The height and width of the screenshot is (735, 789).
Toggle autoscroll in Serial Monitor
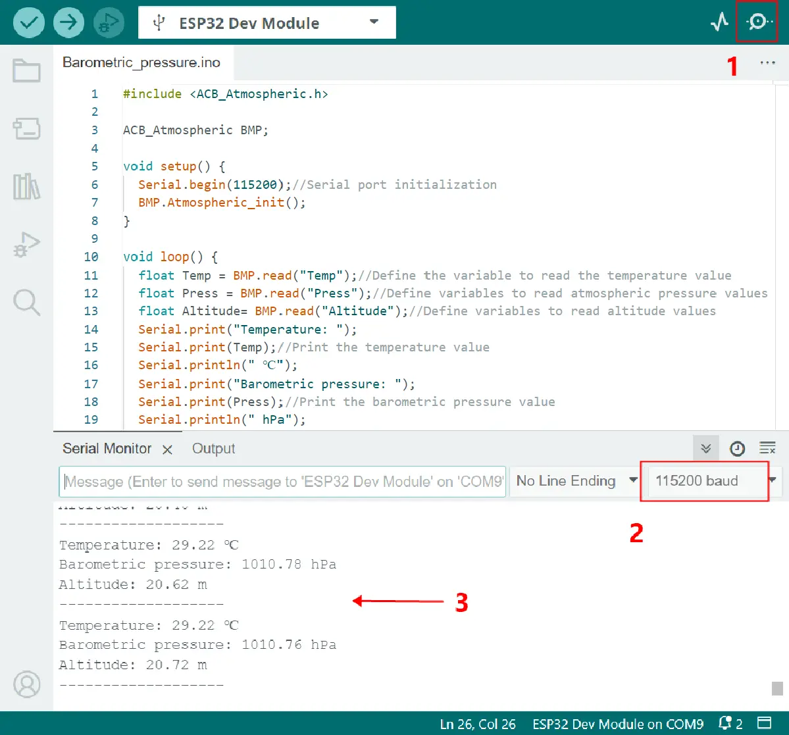[706, 449]
